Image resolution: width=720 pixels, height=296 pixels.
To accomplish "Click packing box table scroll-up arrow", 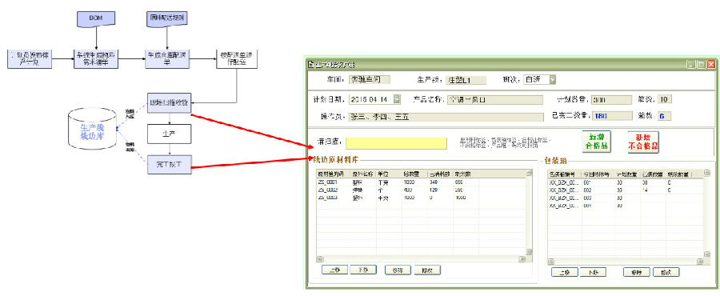I will point(706,174).
